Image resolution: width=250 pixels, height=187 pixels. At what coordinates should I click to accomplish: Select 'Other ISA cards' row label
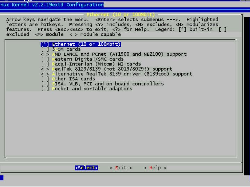(73, 79)
